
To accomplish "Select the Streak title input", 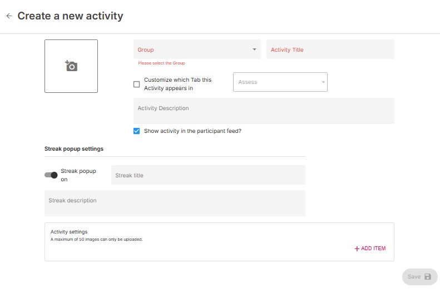I will [208, 175].
